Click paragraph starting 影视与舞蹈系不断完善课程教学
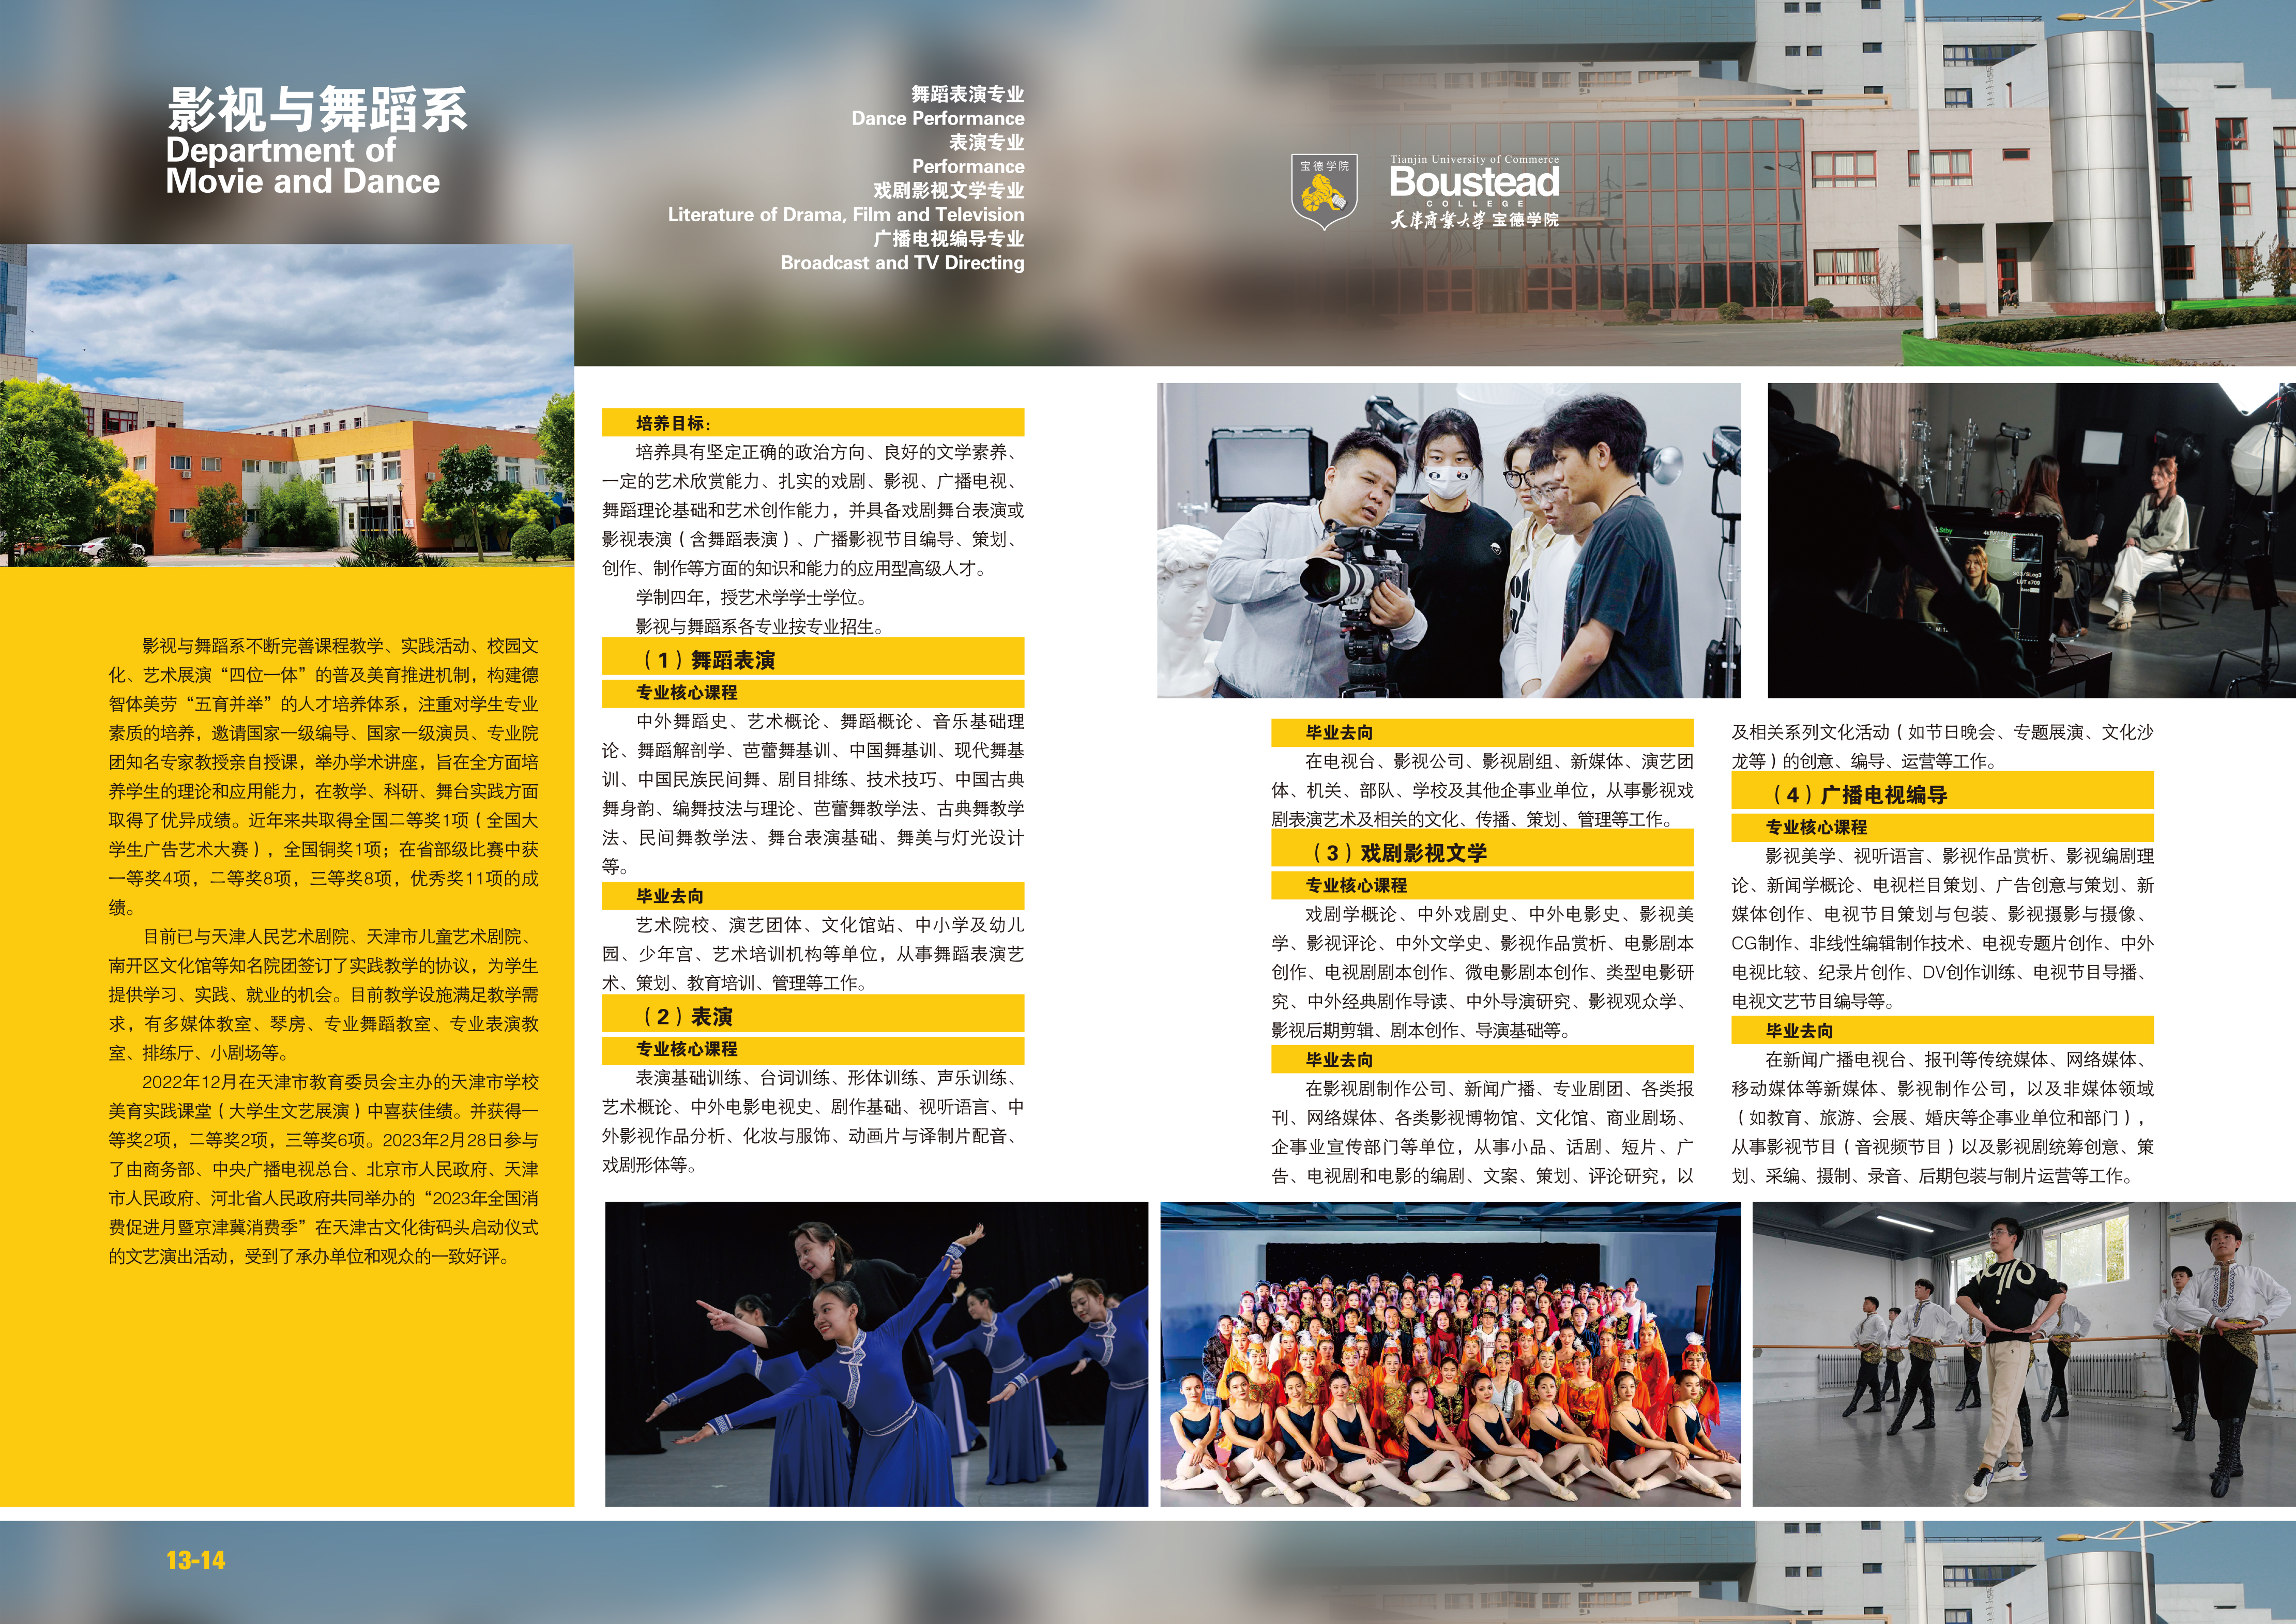2296x1624 pixels. click(324, 777)
